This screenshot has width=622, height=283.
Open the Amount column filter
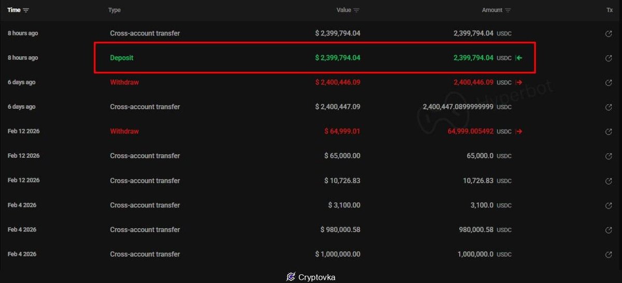point(508,10)
